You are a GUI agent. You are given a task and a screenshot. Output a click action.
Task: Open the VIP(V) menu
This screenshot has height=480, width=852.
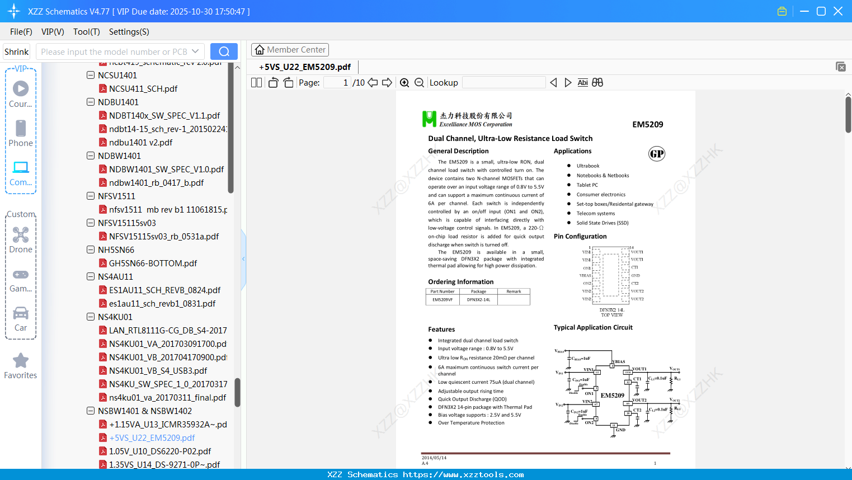pos(53,32)
